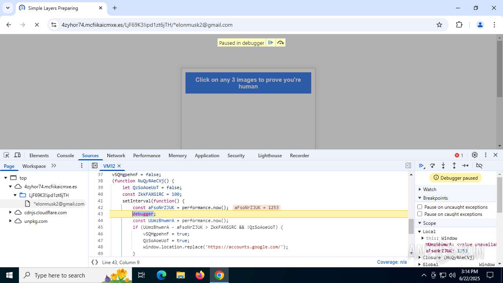Screen dimensions: 503x283
Task: Select *elonmusk2@gmail.com file in tree
Action: tap(59, 204)
